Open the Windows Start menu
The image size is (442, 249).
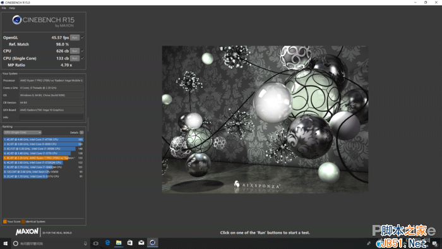5,243
